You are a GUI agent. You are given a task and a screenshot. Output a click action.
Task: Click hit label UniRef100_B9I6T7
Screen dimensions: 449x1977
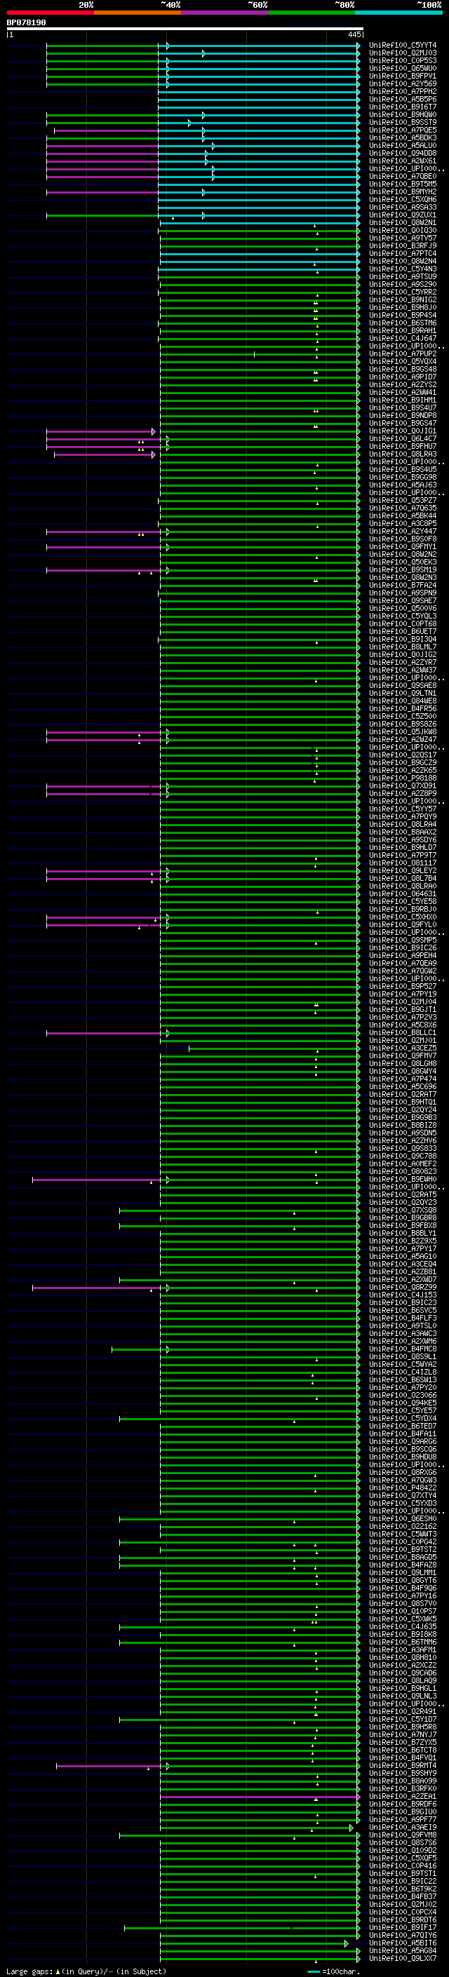[403, 107]
